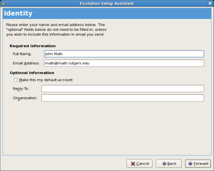
Task: Click the Evolution app icon in title bar
Action: coord(4,3)
